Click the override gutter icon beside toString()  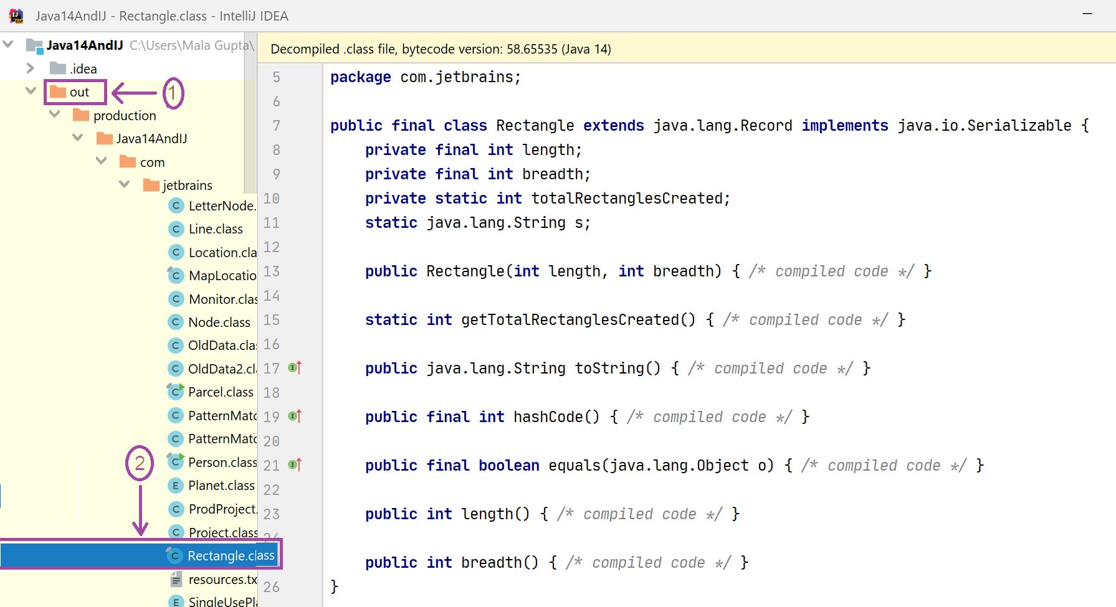click(x=295, y=368)
